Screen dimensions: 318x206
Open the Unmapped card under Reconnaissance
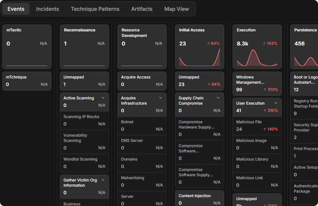[84, 81]
